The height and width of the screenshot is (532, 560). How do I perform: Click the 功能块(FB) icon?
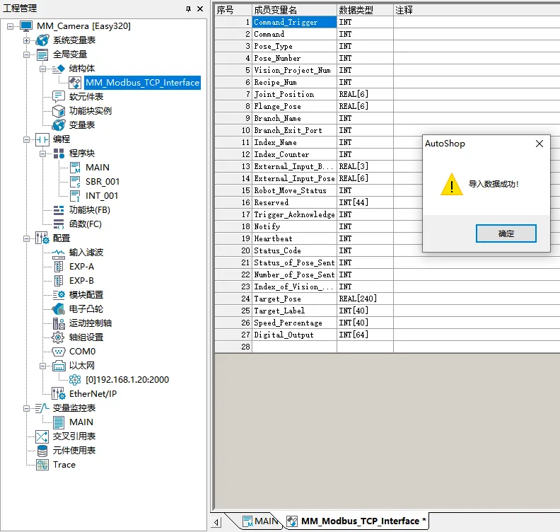tap(59, 209)
